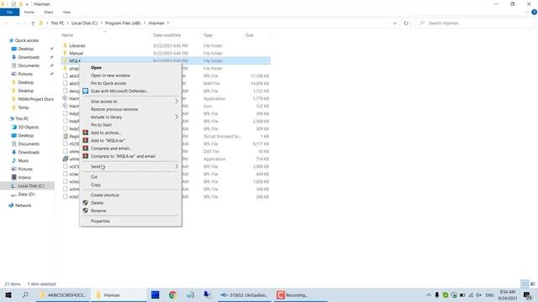Open Videos in navigation pane

24,177
